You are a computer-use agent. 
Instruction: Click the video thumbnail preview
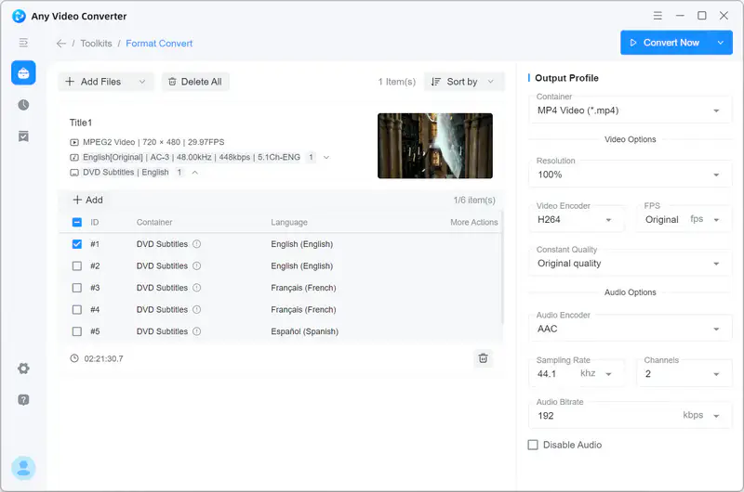435,146
